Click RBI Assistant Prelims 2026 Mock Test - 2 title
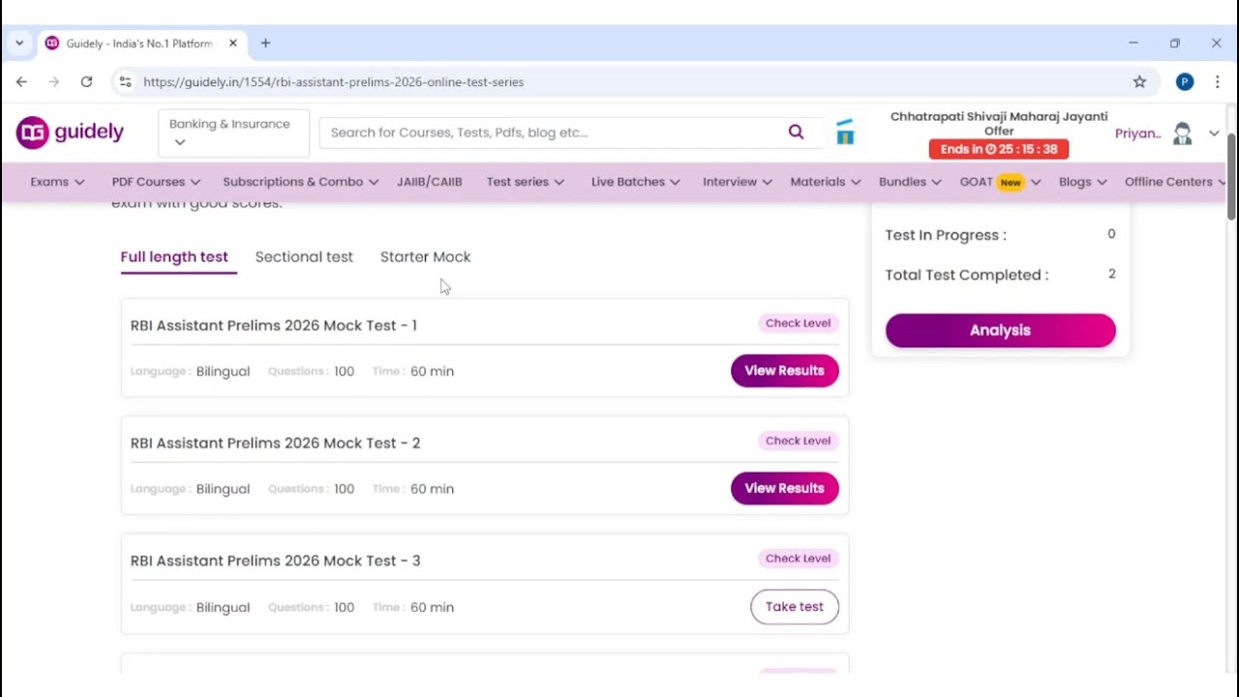1239x697 pixels. 275,442
